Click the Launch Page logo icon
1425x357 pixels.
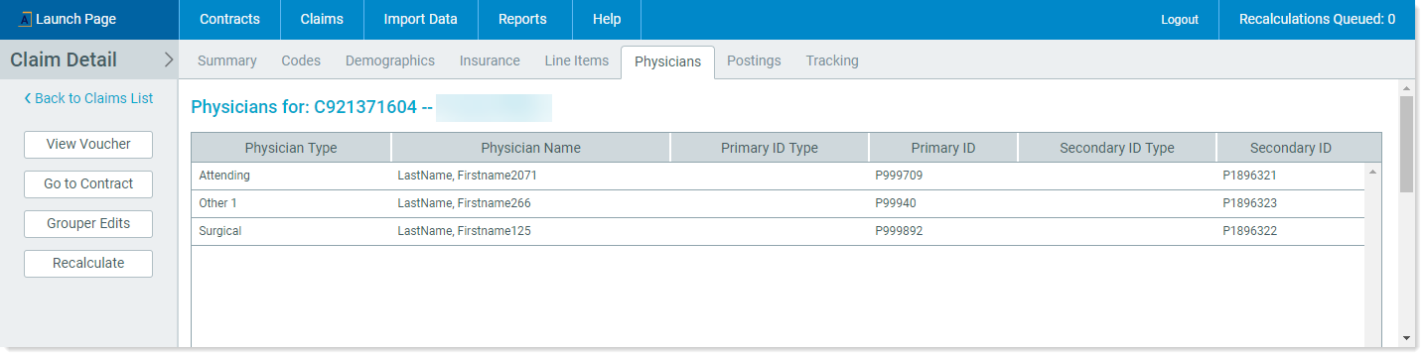[26, 20]
